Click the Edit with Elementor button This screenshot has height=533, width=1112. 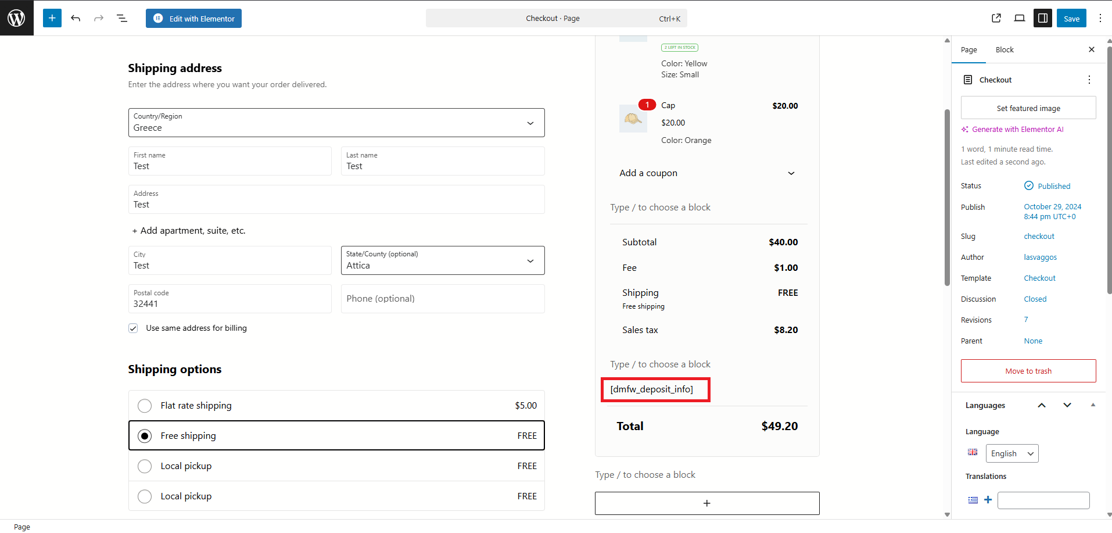coord(193,19)
